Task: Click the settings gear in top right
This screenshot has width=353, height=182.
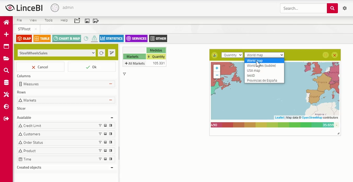Action: pyautogui.click(x=345, y=8)
